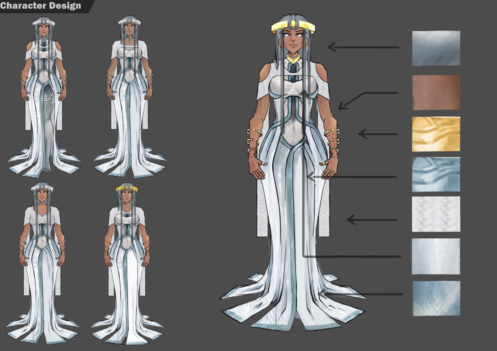
Task: Choose the pale silver-white silk swatch
Action: click(x=436, y=256)
